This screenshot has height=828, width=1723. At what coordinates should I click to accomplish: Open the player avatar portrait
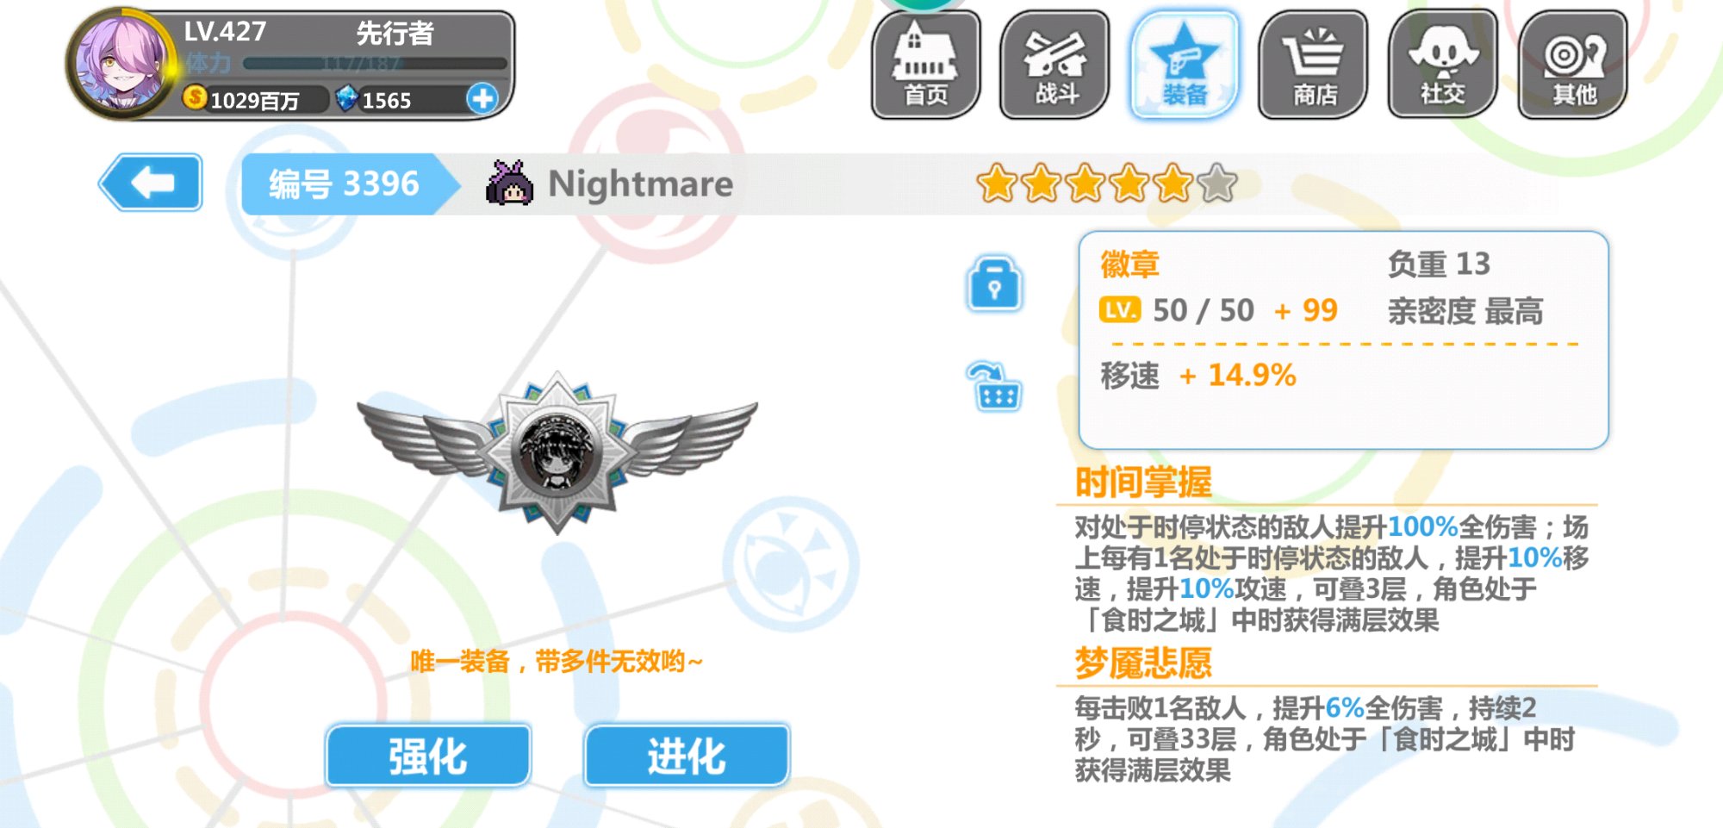119,64
